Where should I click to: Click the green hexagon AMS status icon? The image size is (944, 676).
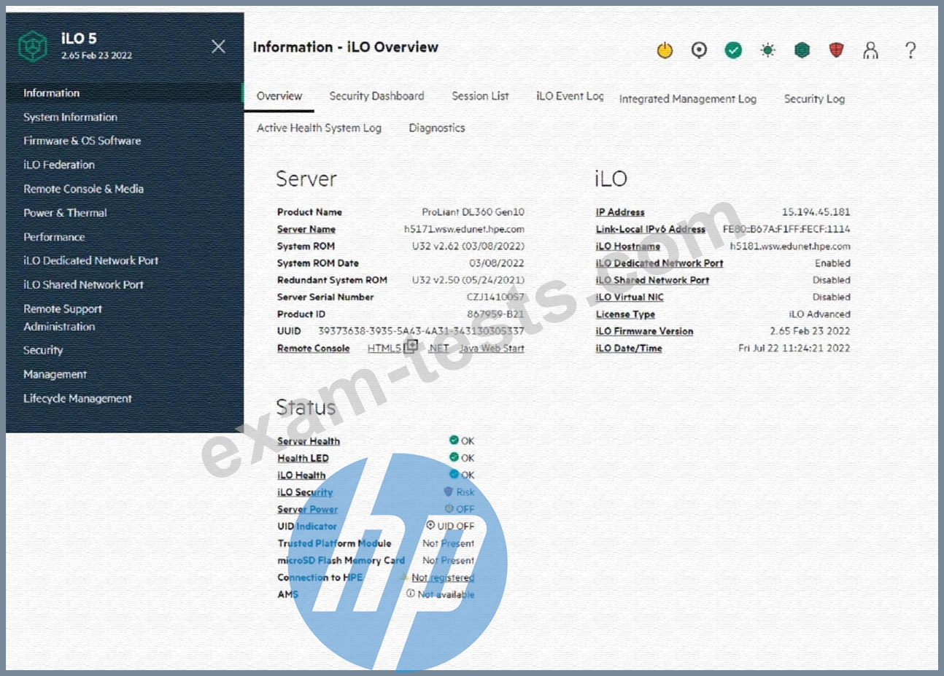pyautogui.click(x=802, y=50)
